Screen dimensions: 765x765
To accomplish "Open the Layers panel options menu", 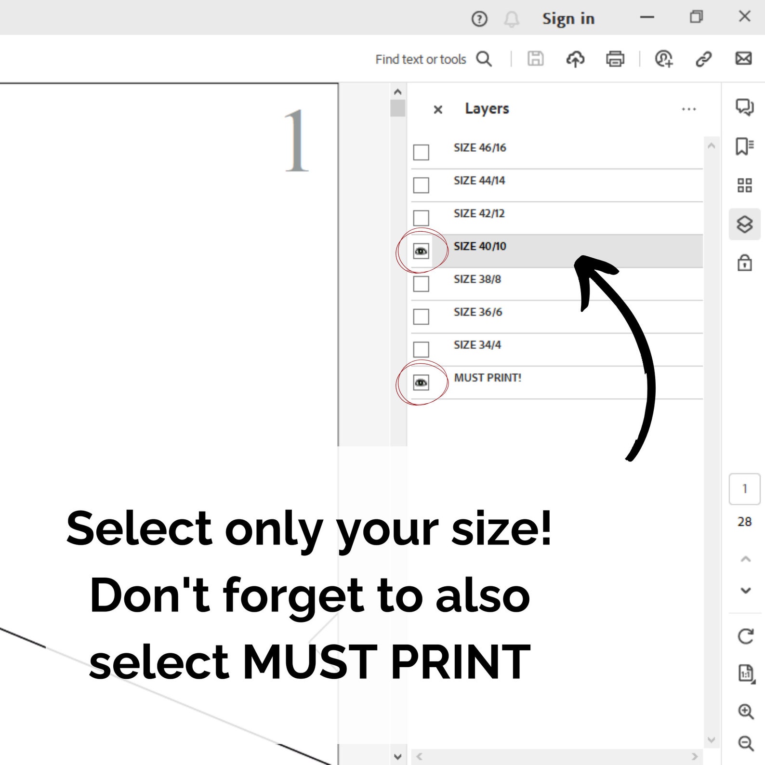I will click(689, 109).
